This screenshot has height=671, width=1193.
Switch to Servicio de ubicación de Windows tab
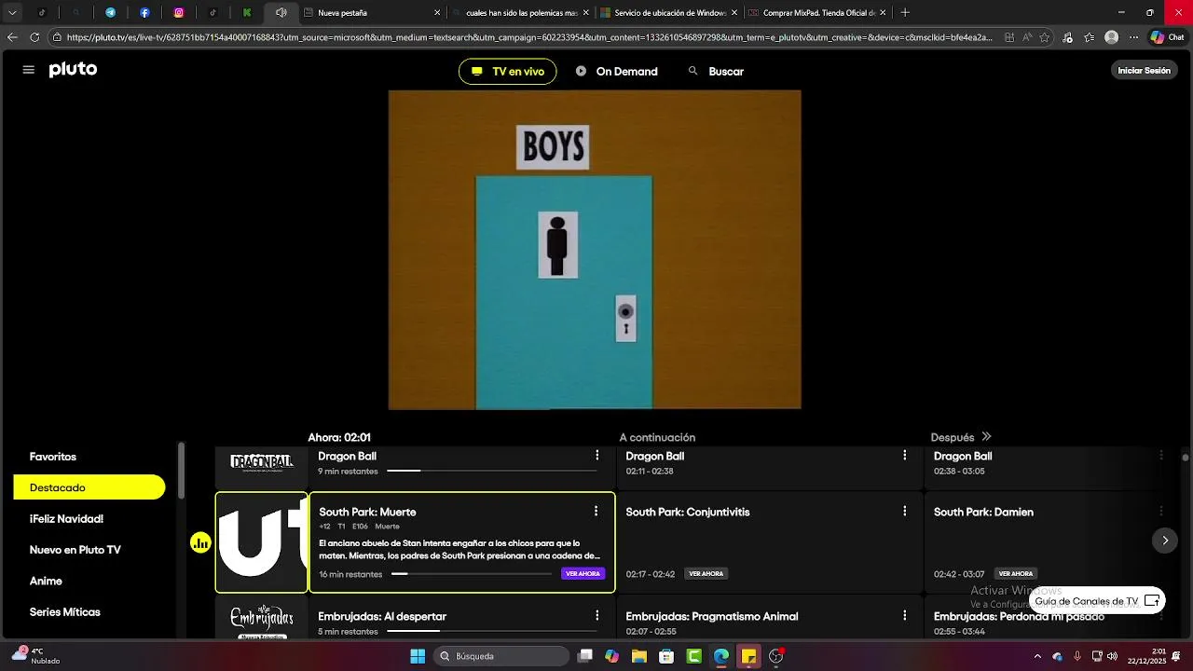[669, 13]
